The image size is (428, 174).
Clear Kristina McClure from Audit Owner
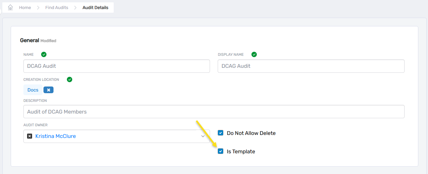(29, 136)
